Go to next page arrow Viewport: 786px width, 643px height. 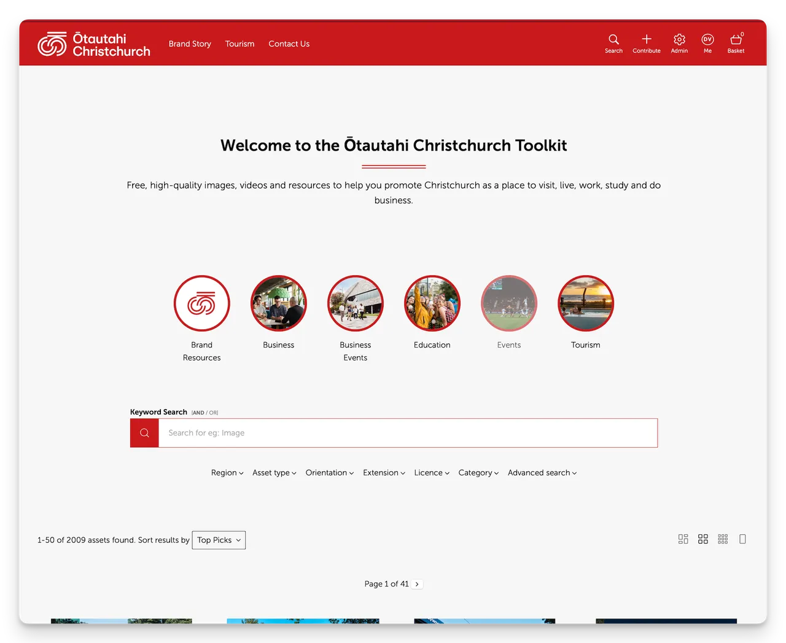point(417,584)
